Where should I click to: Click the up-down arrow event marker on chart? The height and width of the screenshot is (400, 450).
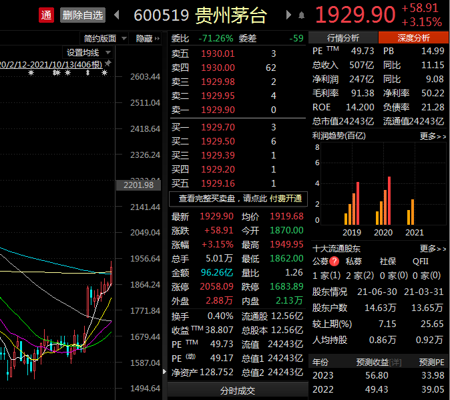(88, 73)
